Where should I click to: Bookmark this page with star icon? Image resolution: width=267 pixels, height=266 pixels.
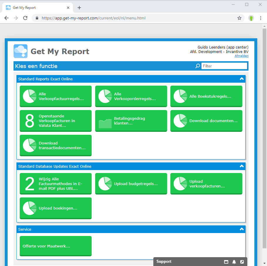(x=239, y=18)
